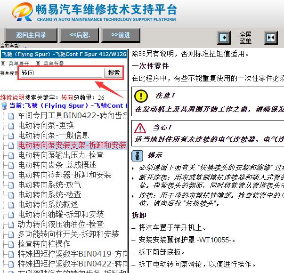Open 电动转向冷却器-拆卸和安装 document
The height and width of the screenshot is (273, 284).
(x=65, y=175)
